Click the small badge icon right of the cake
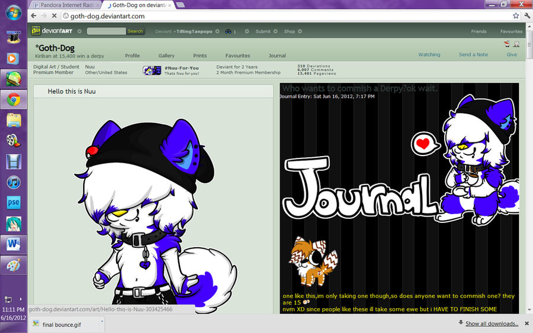This screenshot has height=333, width=533. pyautogui.click(x=516, y=44)
